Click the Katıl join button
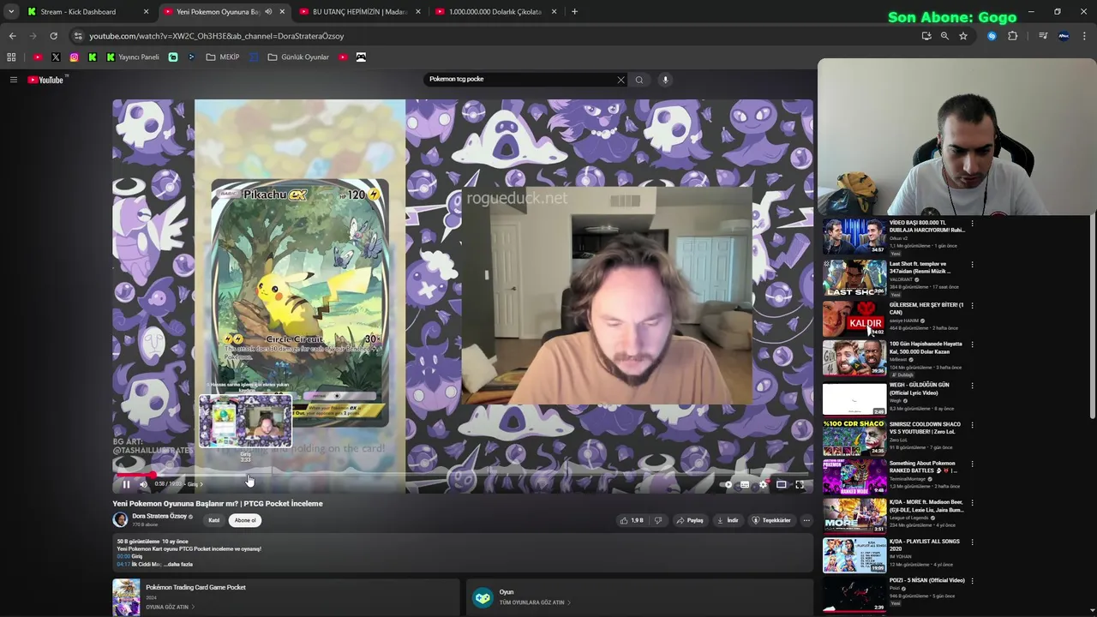This screenshot has height=617, width=1097. [x=214, y=520]
